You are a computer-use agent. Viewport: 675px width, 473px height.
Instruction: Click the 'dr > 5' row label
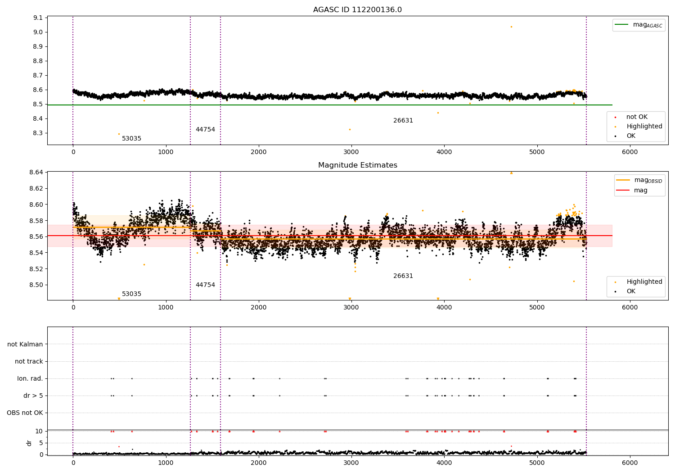33,396
